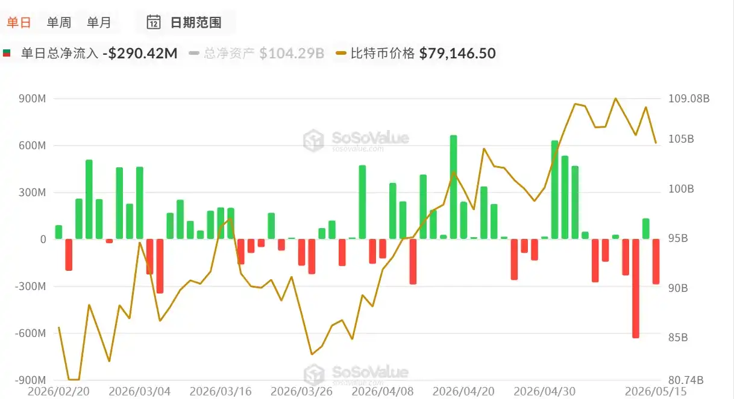734x399 pixels.
Task: Click the $79,146.50 bitcoin price value
Action: coord(457,54)
